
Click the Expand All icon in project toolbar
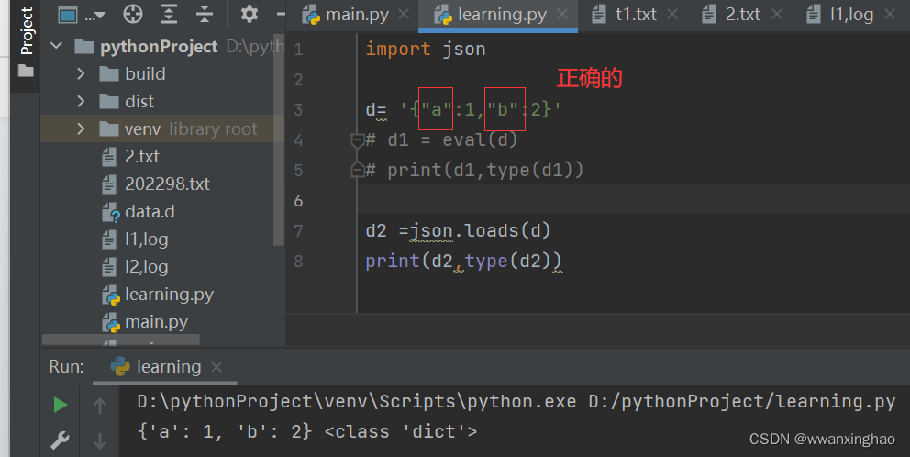click(169, 14)
